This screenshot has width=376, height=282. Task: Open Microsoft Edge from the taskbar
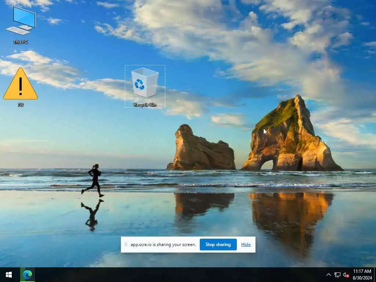(x=27, y=275)
